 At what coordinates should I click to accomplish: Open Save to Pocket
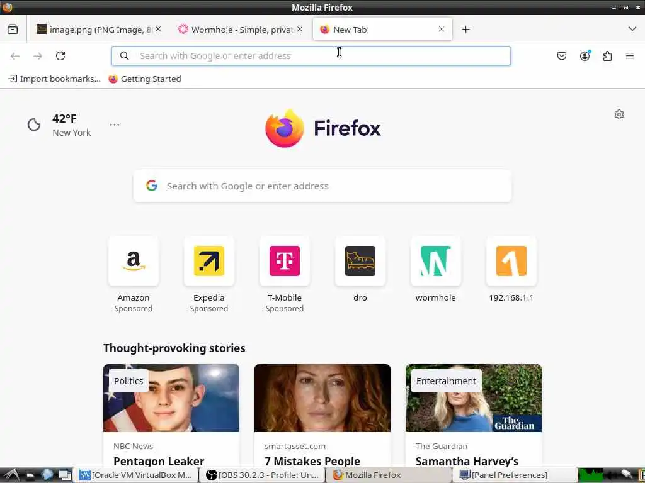(561, 56)
